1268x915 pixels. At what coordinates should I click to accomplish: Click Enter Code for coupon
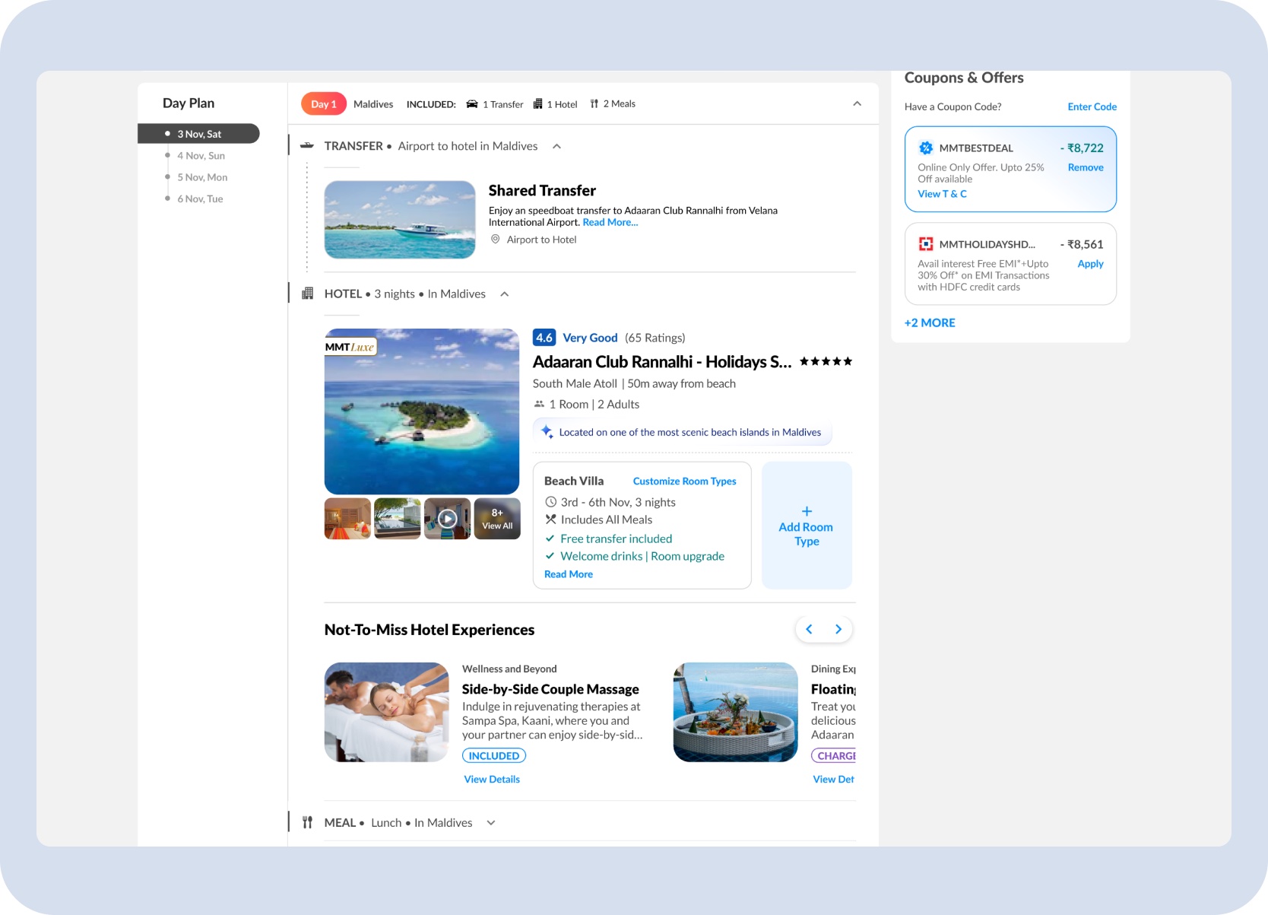click(1092, 106)
